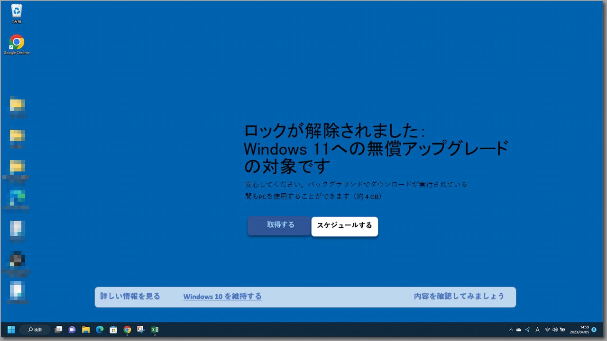The image size is (607, 341).
Task: Click the 取得する button
Action: click(279, 225)
